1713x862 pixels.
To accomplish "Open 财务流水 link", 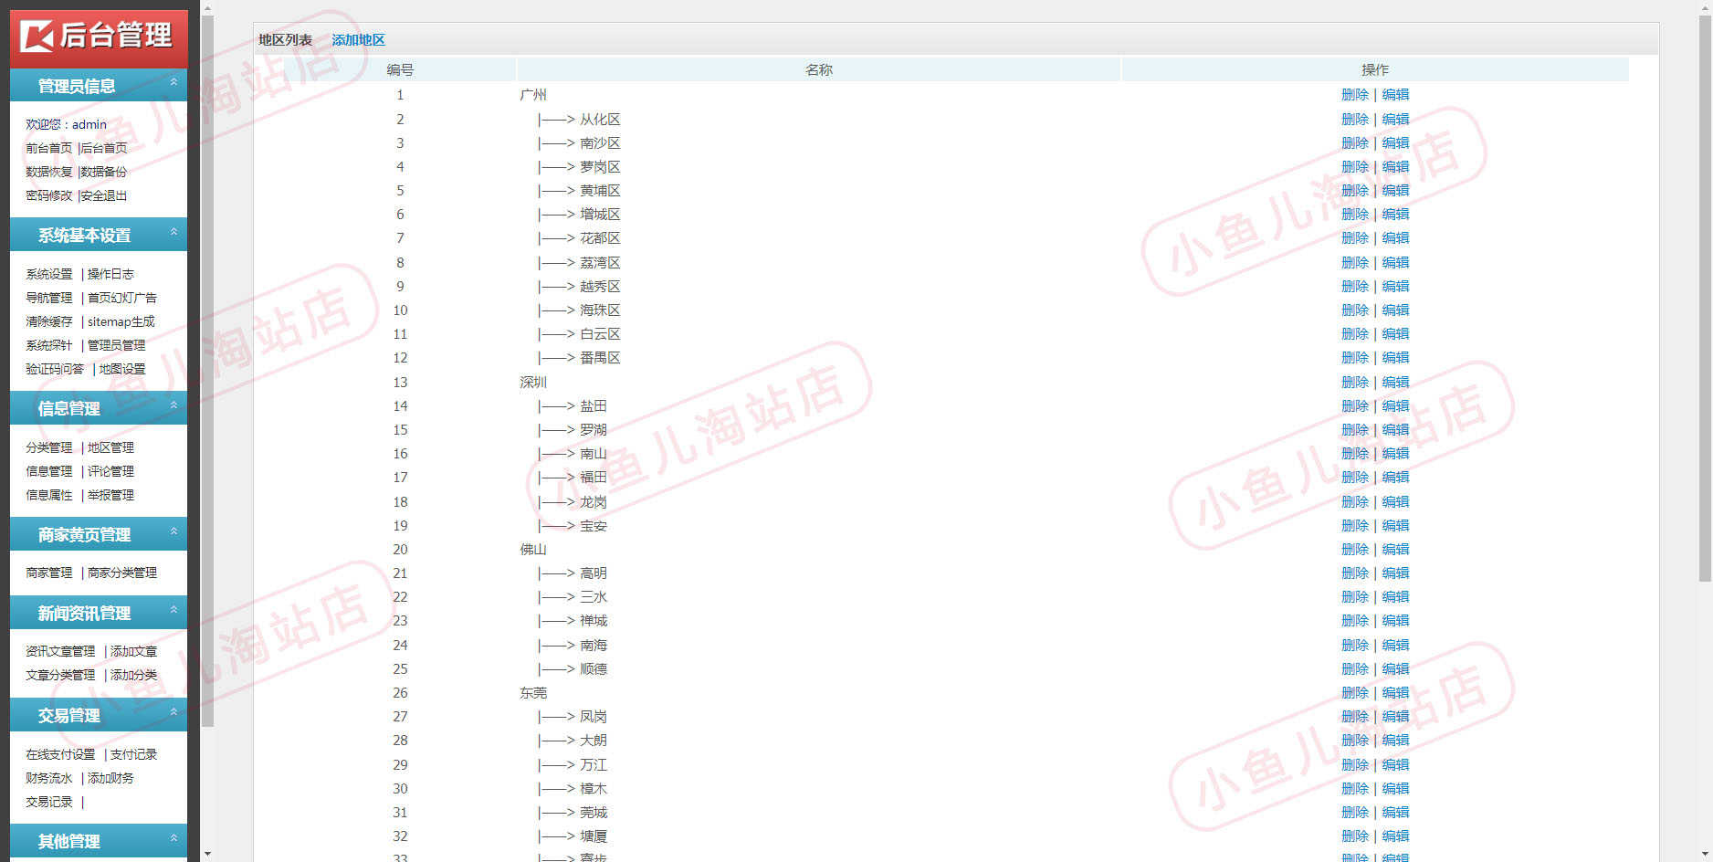I will 48,778.
